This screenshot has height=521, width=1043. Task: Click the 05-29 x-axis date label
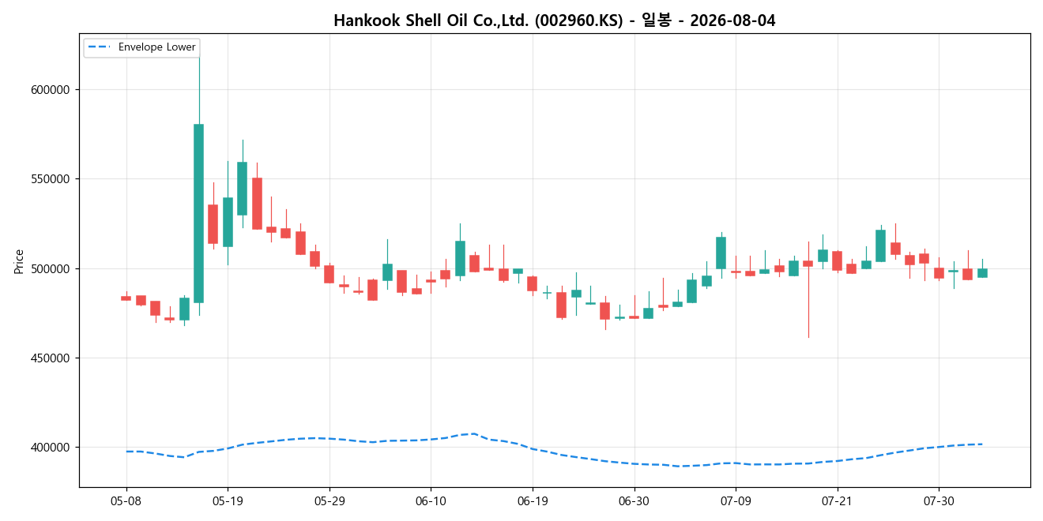[x=329, y=501]
